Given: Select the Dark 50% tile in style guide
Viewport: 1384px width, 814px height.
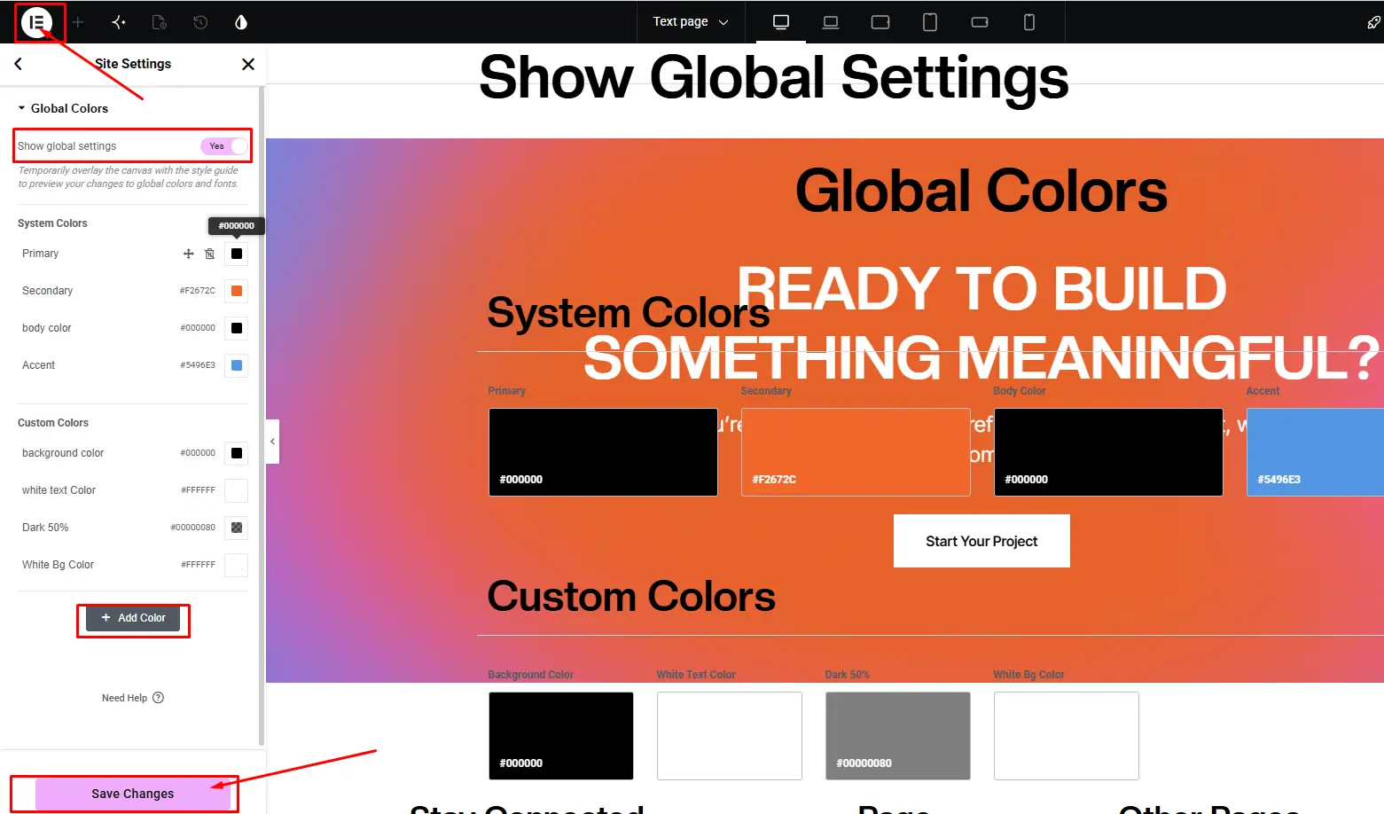Looking at the screenshot, I should (x=898, y=736).
